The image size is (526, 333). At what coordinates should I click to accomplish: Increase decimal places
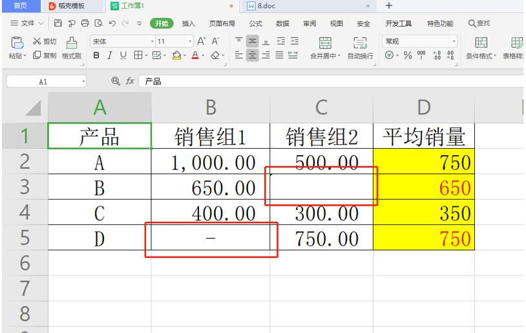437,55
